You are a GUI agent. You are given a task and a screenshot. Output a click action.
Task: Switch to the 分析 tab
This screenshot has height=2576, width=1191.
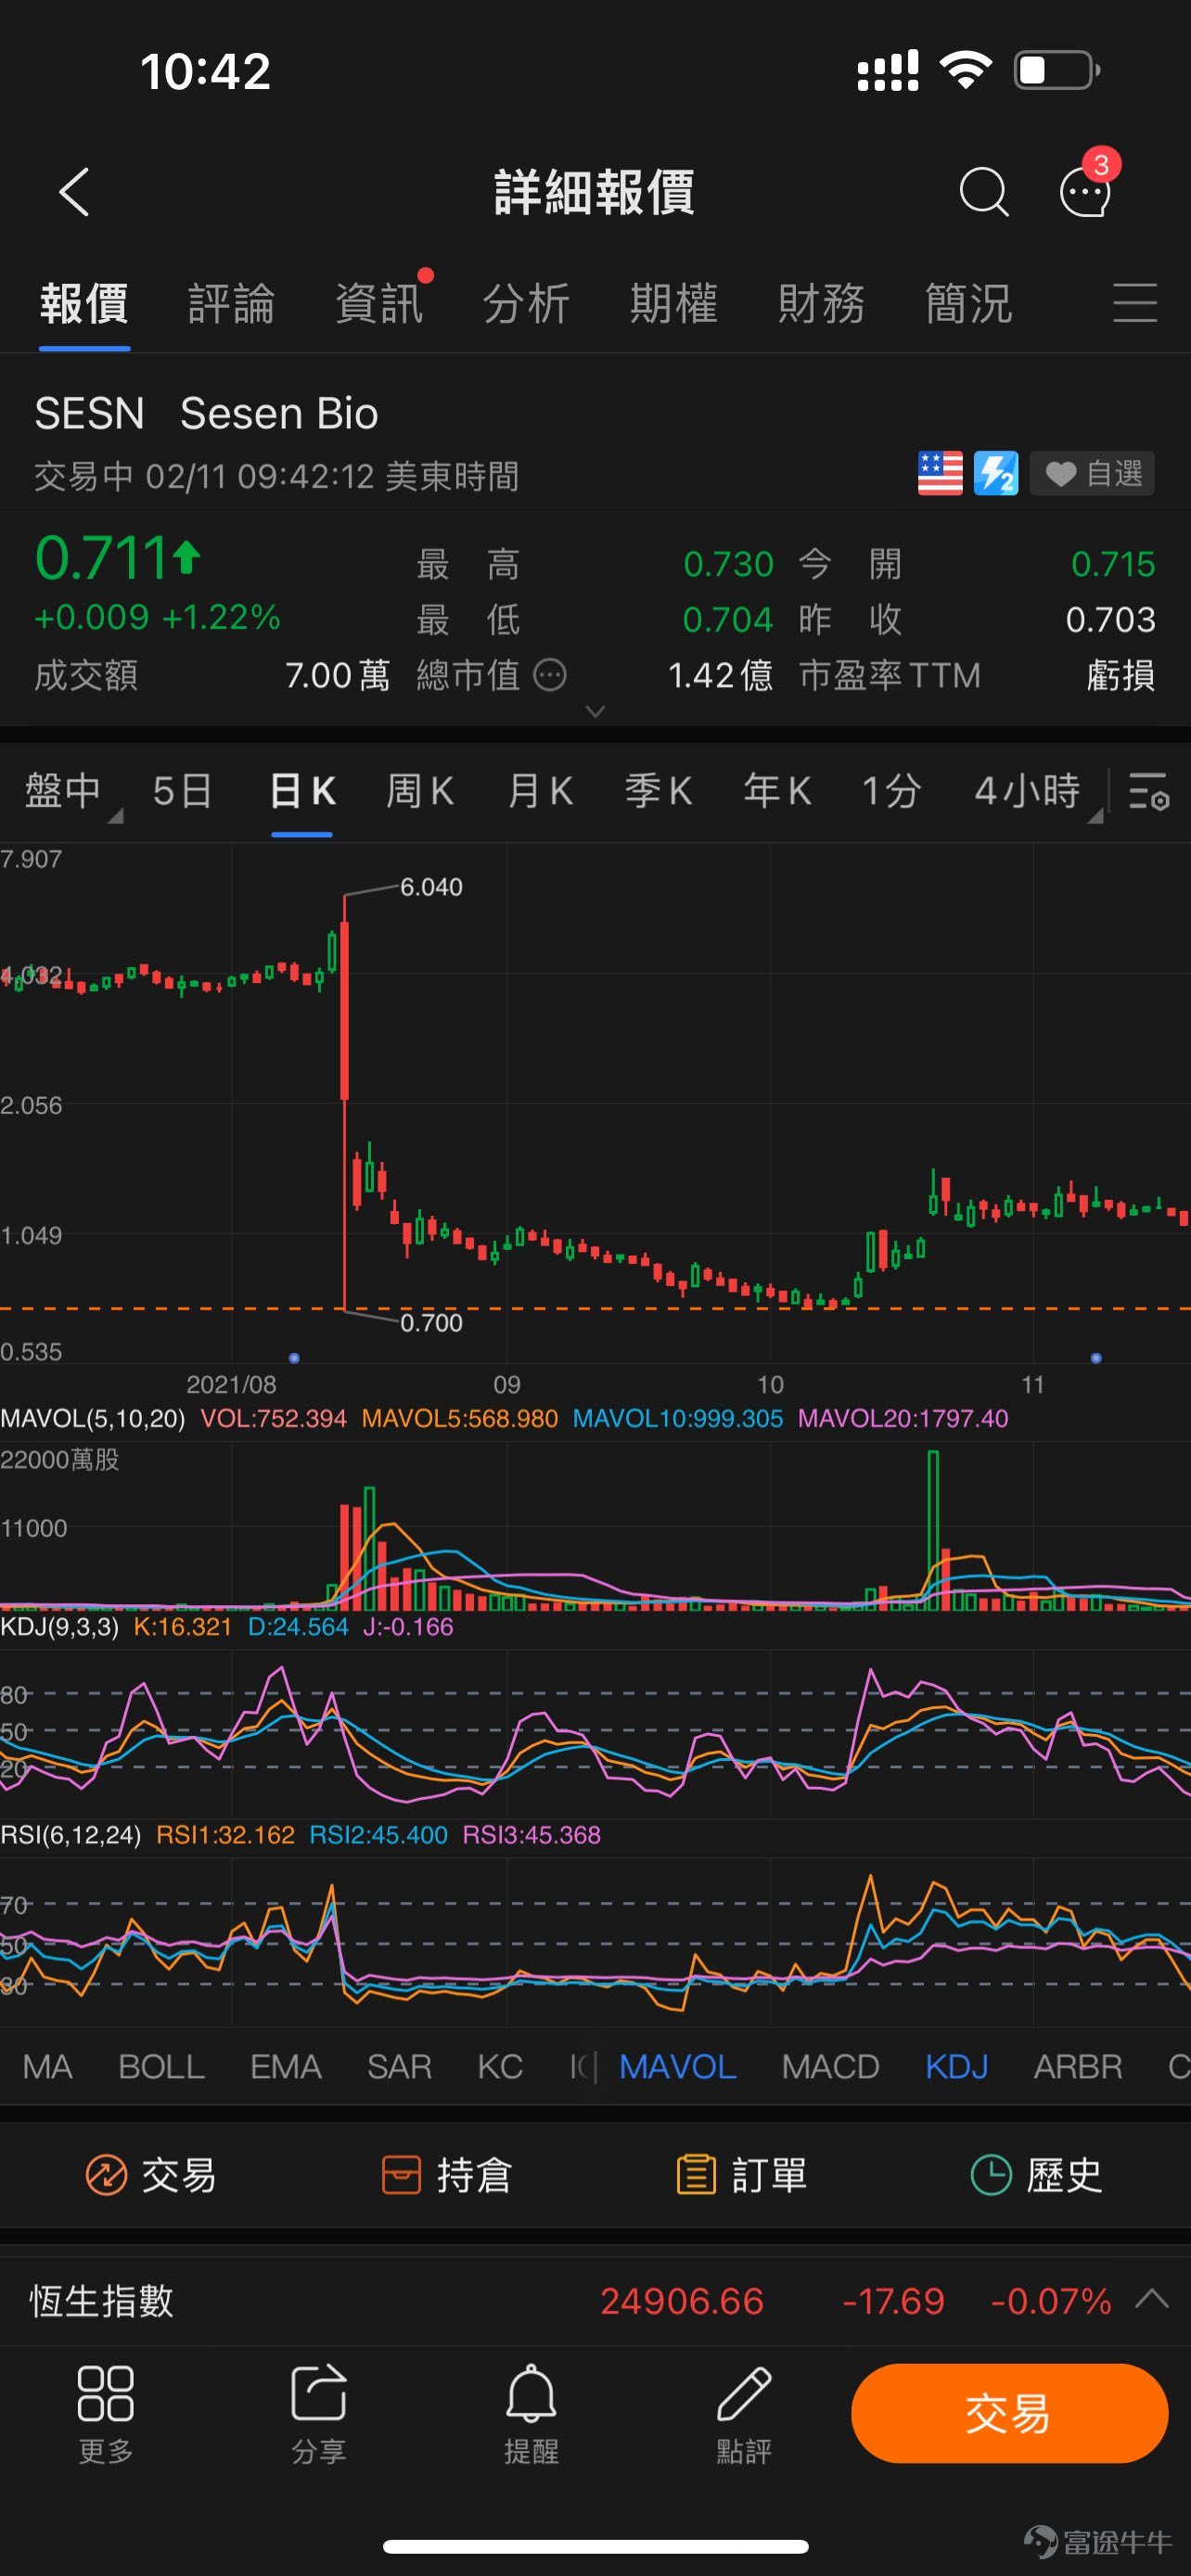click(x=526, y=303)
